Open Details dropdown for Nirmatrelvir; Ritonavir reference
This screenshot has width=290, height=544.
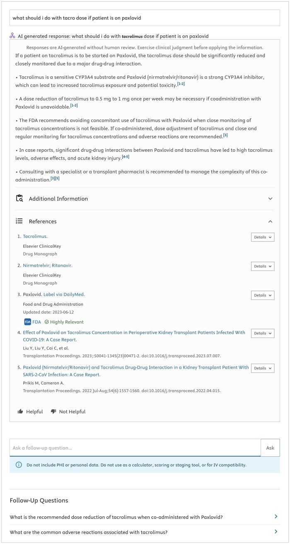click(262, 266)
